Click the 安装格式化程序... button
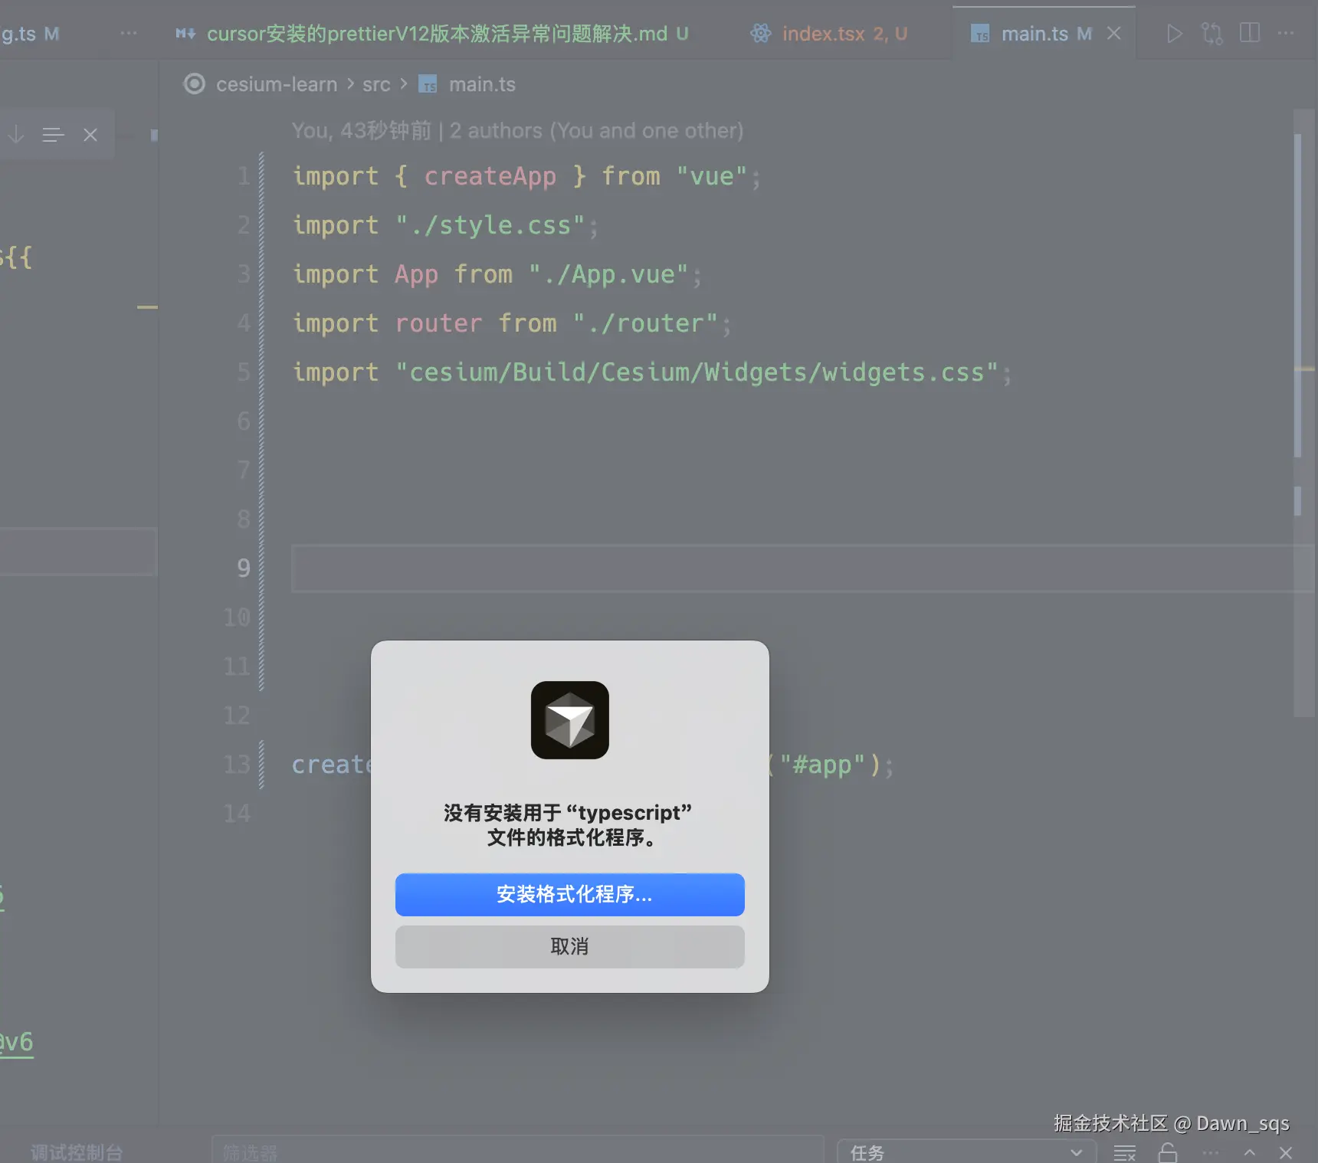The width and height of the screenshot is (1318, 1163). (x=570, y=894)
